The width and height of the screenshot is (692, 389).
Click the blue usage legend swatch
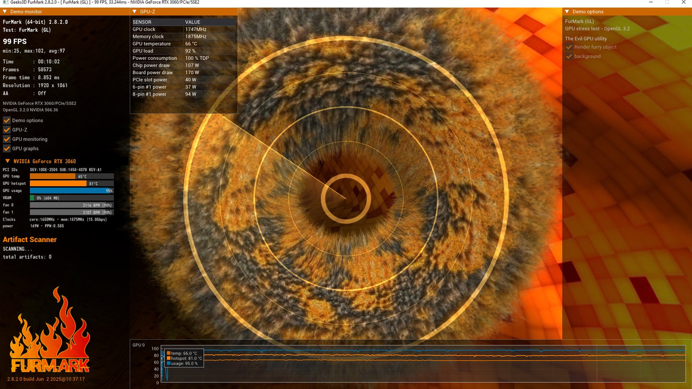click(169, 363)
